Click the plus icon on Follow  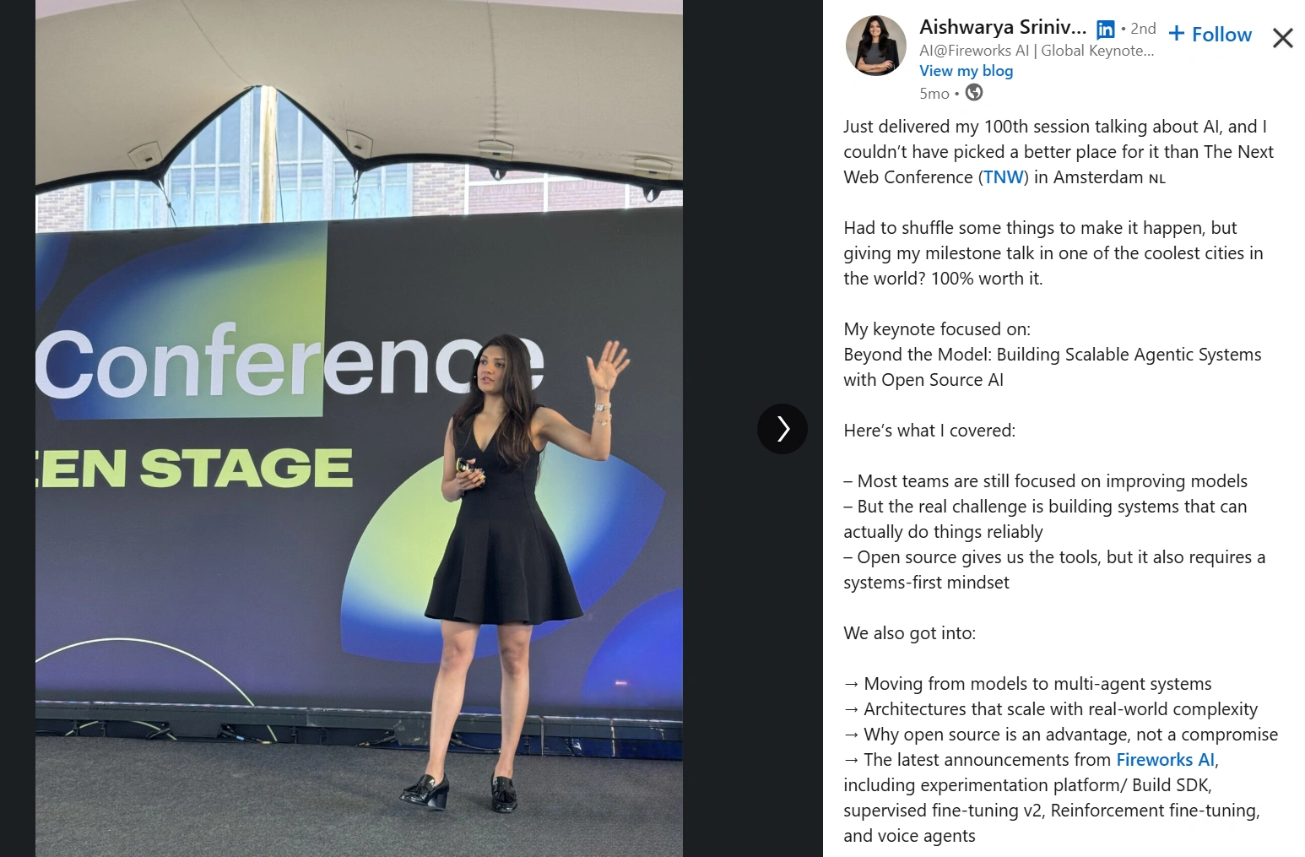[x=1177, y=34]
